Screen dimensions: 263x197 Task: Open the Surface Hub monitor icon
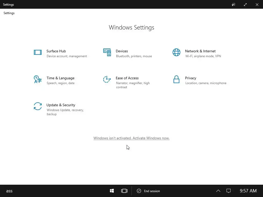[x=38, y=52]
